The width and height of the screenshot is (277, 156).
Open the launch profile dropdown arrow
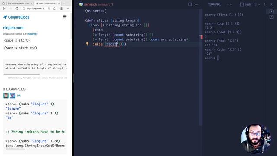click(x=259, y=4)
